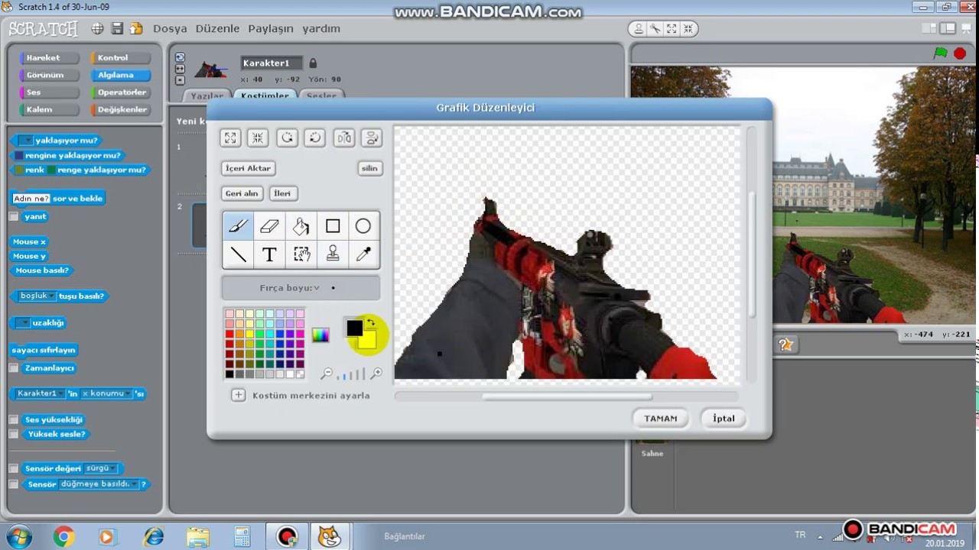Zoom in in paint editor
Image resolution: width=979 pixels, height=550 pixels.
tap(376, 374)
